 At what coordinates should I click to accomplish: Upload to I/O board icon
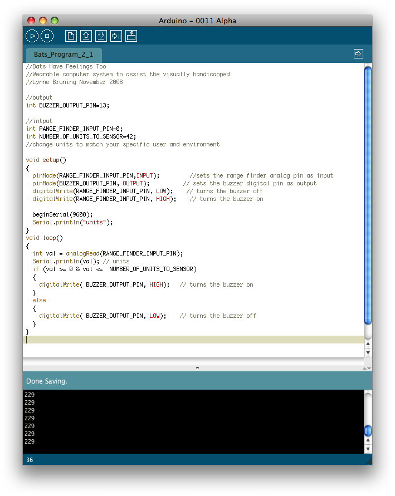point(116,36)
